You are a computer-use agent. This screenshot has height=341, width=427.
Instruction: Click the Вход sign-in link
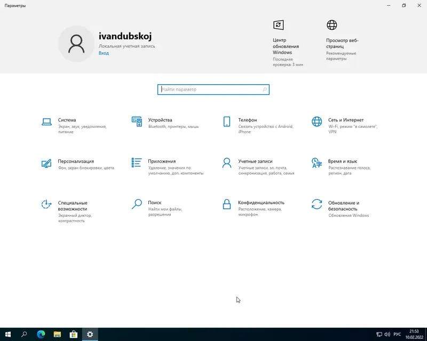(104, 53)
